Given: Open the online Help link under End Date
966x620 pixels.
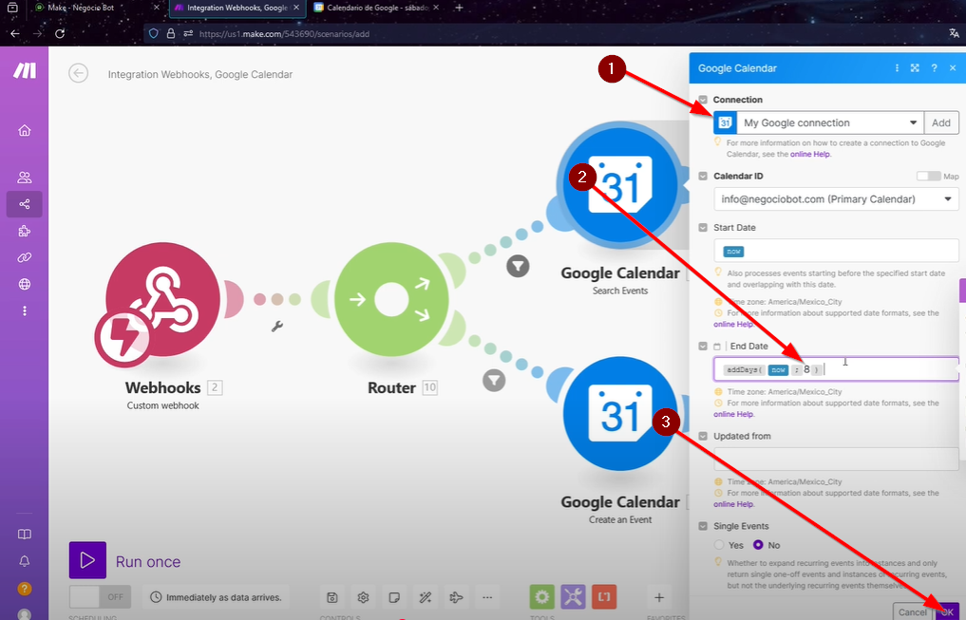Looking at the screenshot, I should (x=733, y=414).
